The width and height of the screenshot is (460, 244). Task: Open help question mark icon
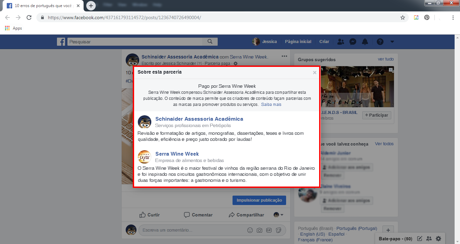click(x=380, y=42)
